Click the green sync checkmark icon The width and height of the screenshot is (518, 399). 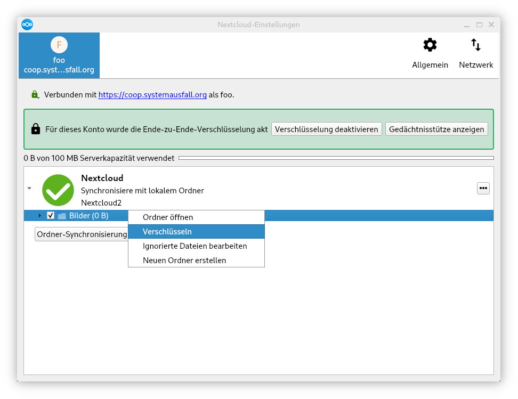[58, 190]
